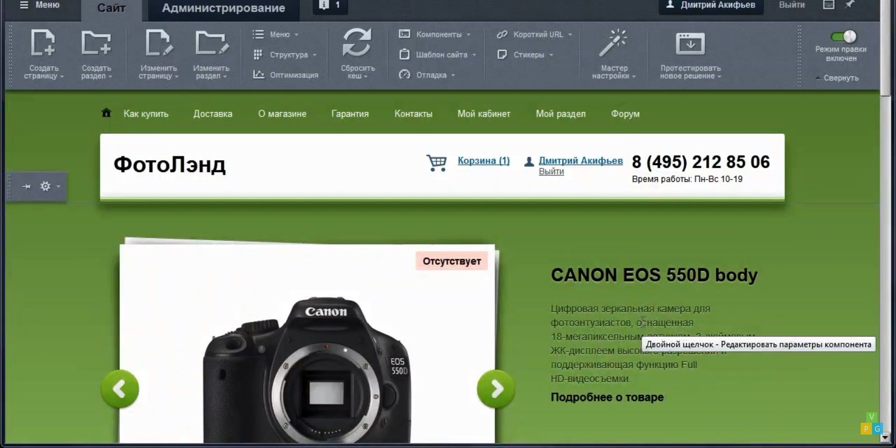The height and width of the screenshot is (448, 896).
Task: Click the Short URL link icon
Action: (502, 34)
